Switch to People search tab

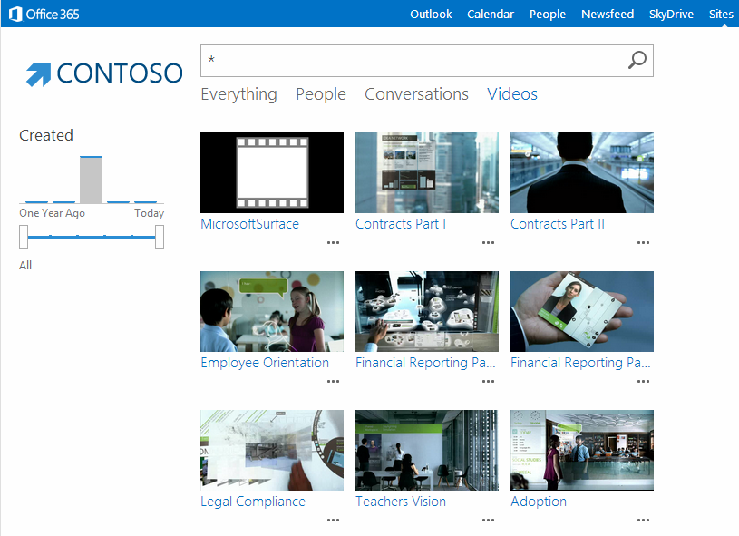(321, 94)
